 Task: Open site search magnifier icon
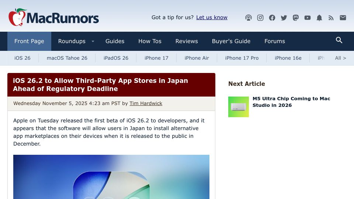point(339,40)
